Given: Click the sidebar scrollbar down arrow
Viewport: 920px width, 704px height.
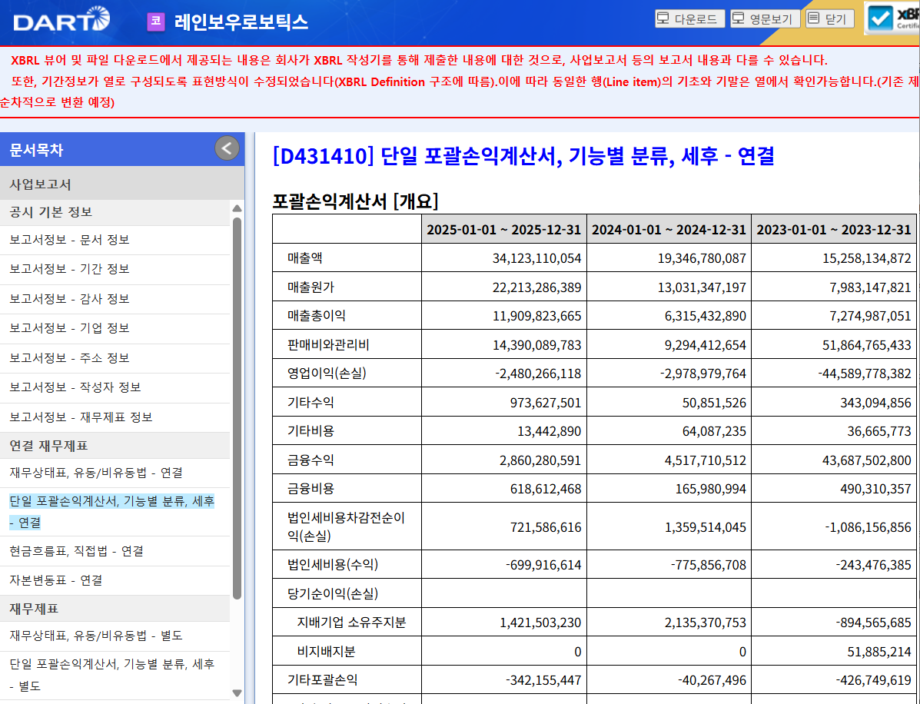Looking at the screenshot, I should [x=237, y=692].
